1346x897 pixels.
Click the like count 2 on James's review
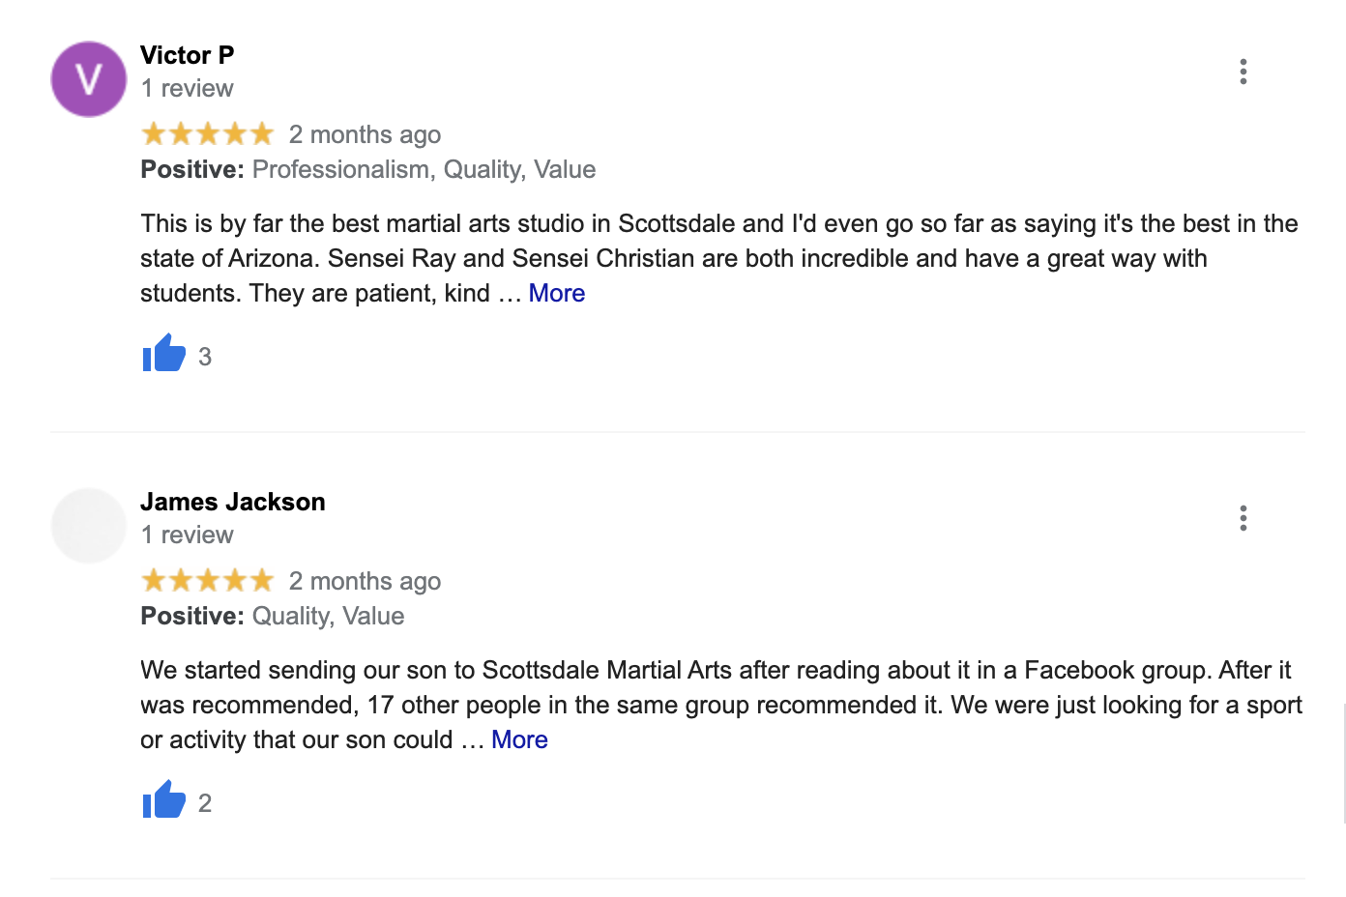[x=205, y=803]
